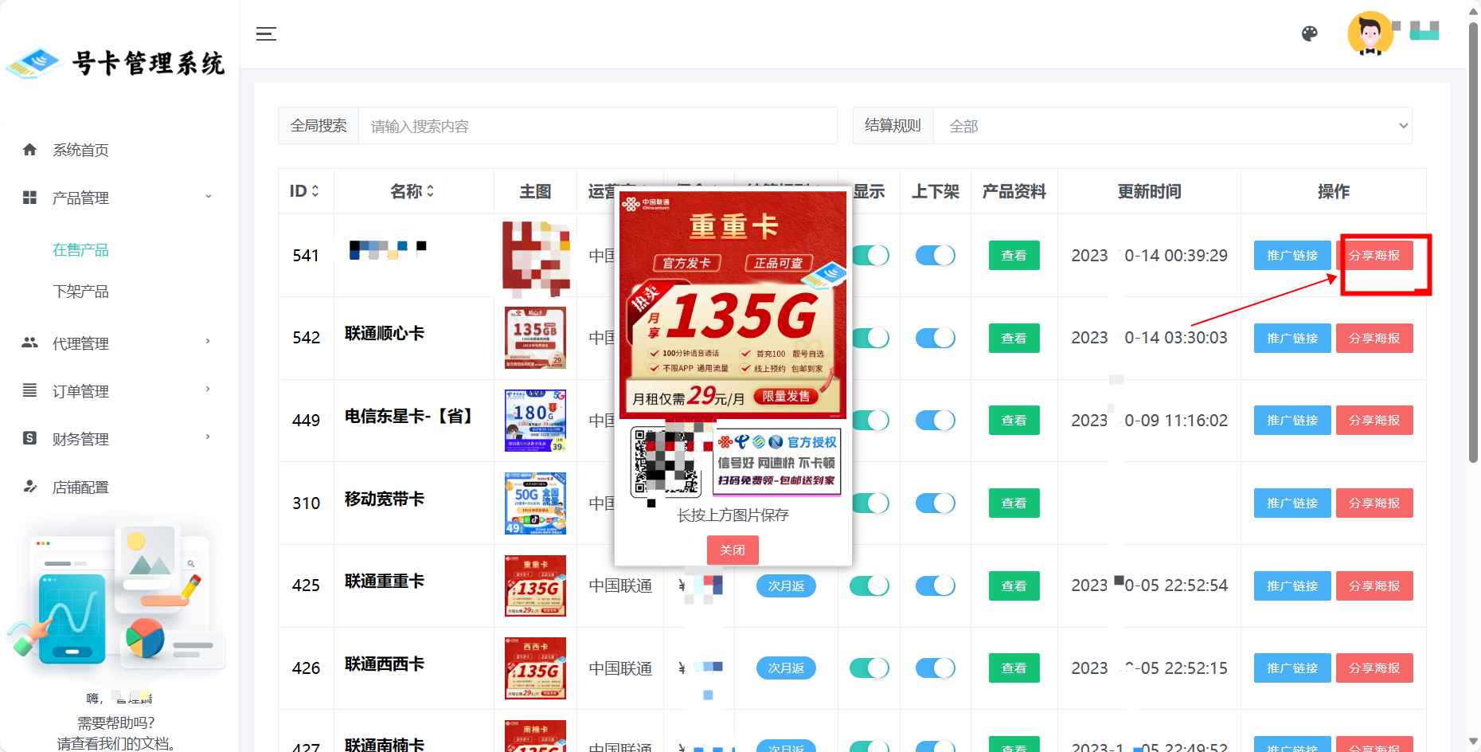The image size is (1481, 752).
Task: Go to 系统首页 menu item
Action: point(80,151)
